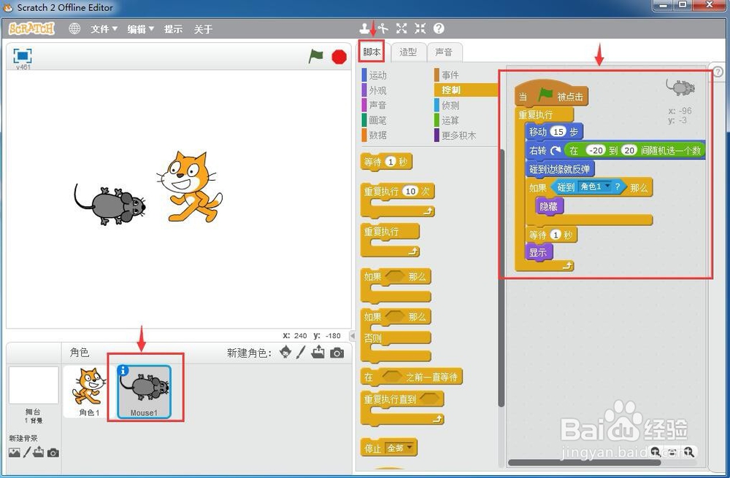This screenshot has width=730, height=478.
Task: Open the language globe menu
Action: [x=74, y=29]
